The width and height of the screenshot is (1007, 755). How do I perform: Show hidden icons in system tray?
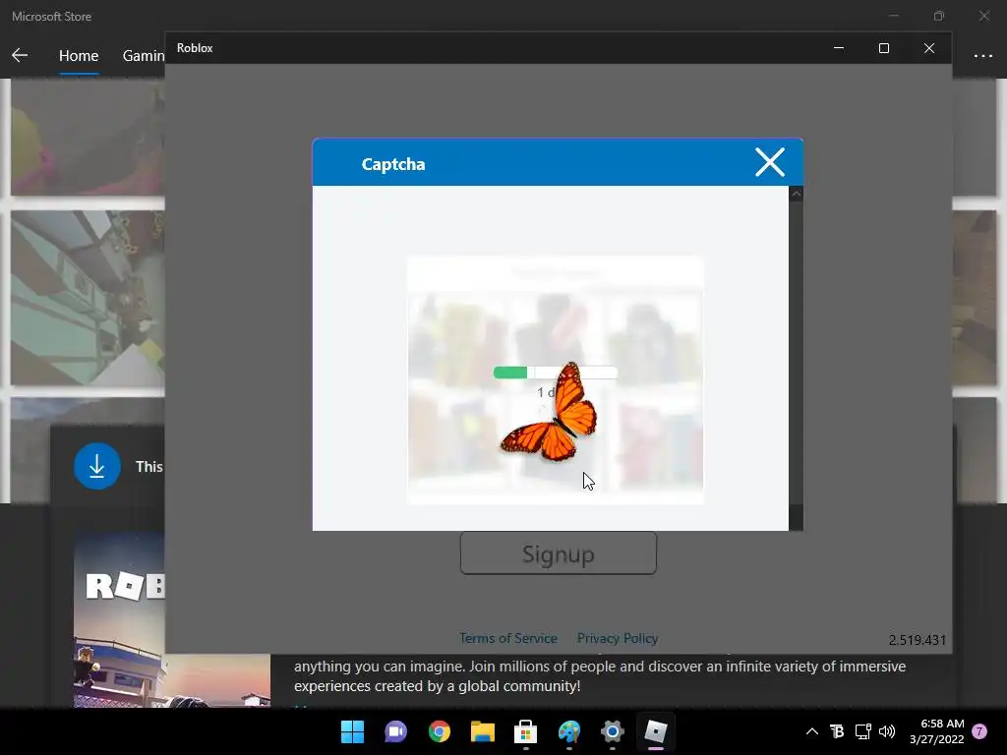(811, 731)
